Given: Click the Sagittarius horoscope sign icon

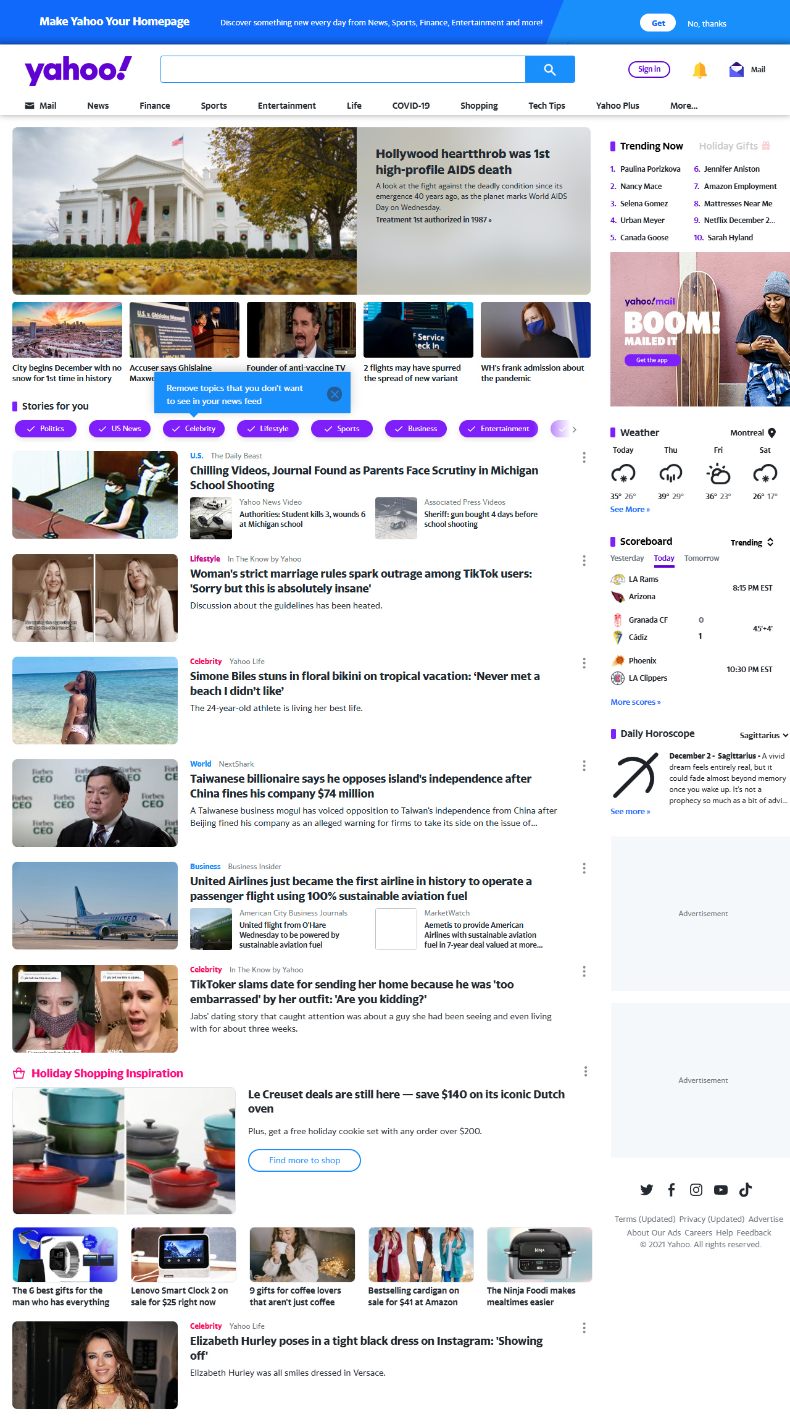Looking at the screenshot, I should (x=636, y=776).
